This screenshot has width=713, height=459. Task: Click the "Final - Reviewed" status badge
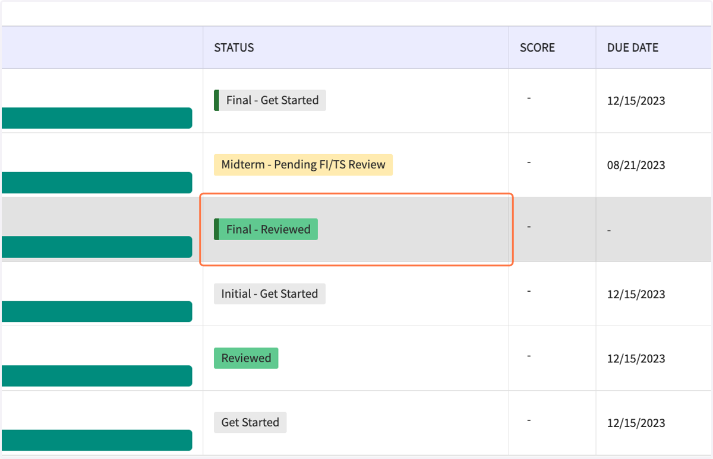point(266,229)
